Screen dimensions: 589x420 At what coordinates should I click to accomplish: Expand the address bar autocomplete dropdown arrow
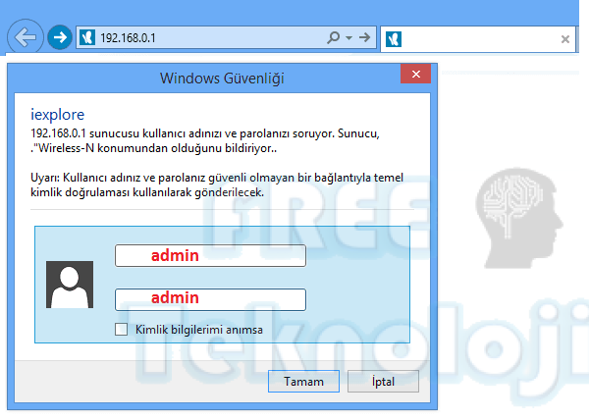coord(348,37)
